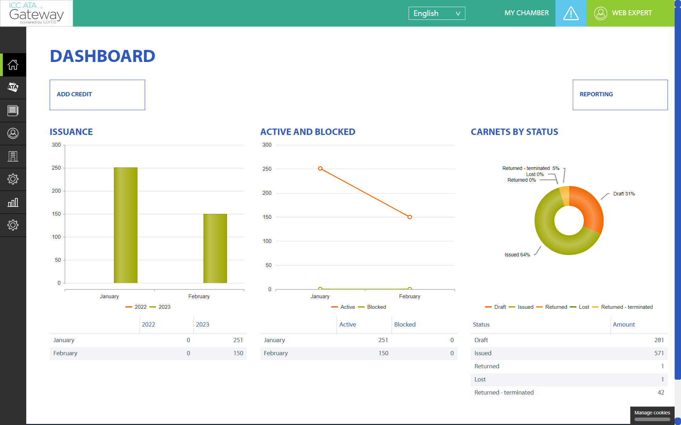Click the first gear settings sidebar icon
This screenshot has height=425, width=681.
tap(13, 179)
